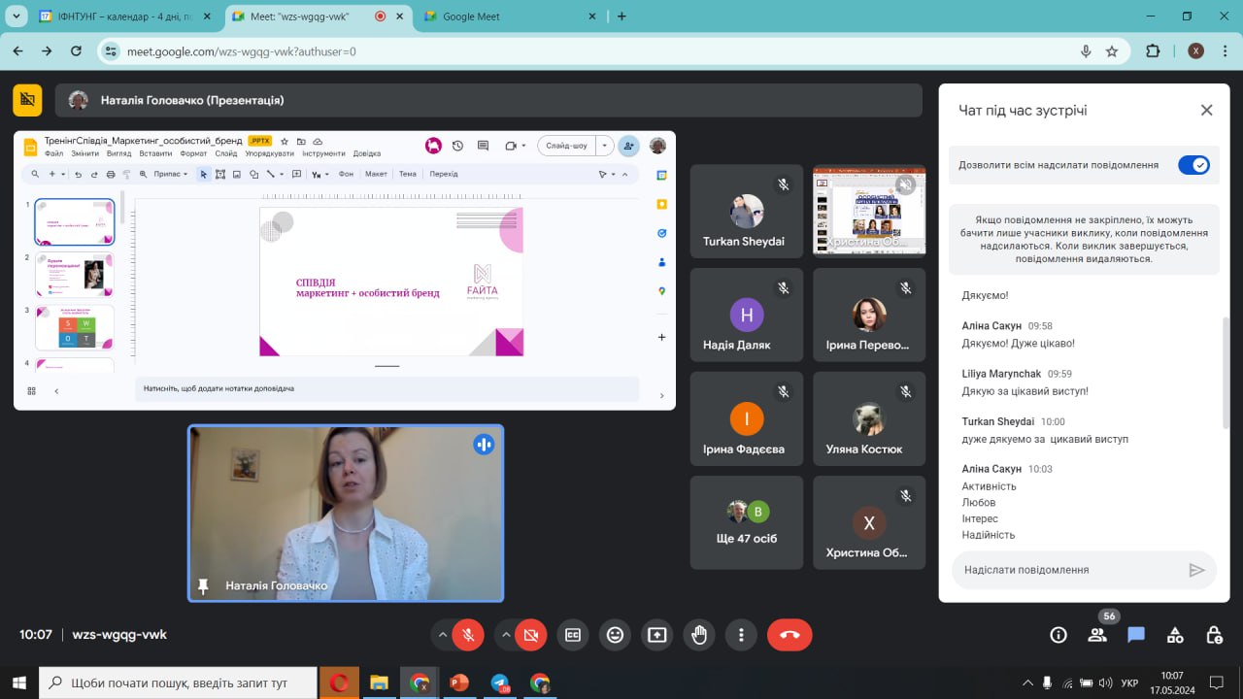Turn on the camera with the red video button
The image size is (1243, 699).
pos(530,635)
